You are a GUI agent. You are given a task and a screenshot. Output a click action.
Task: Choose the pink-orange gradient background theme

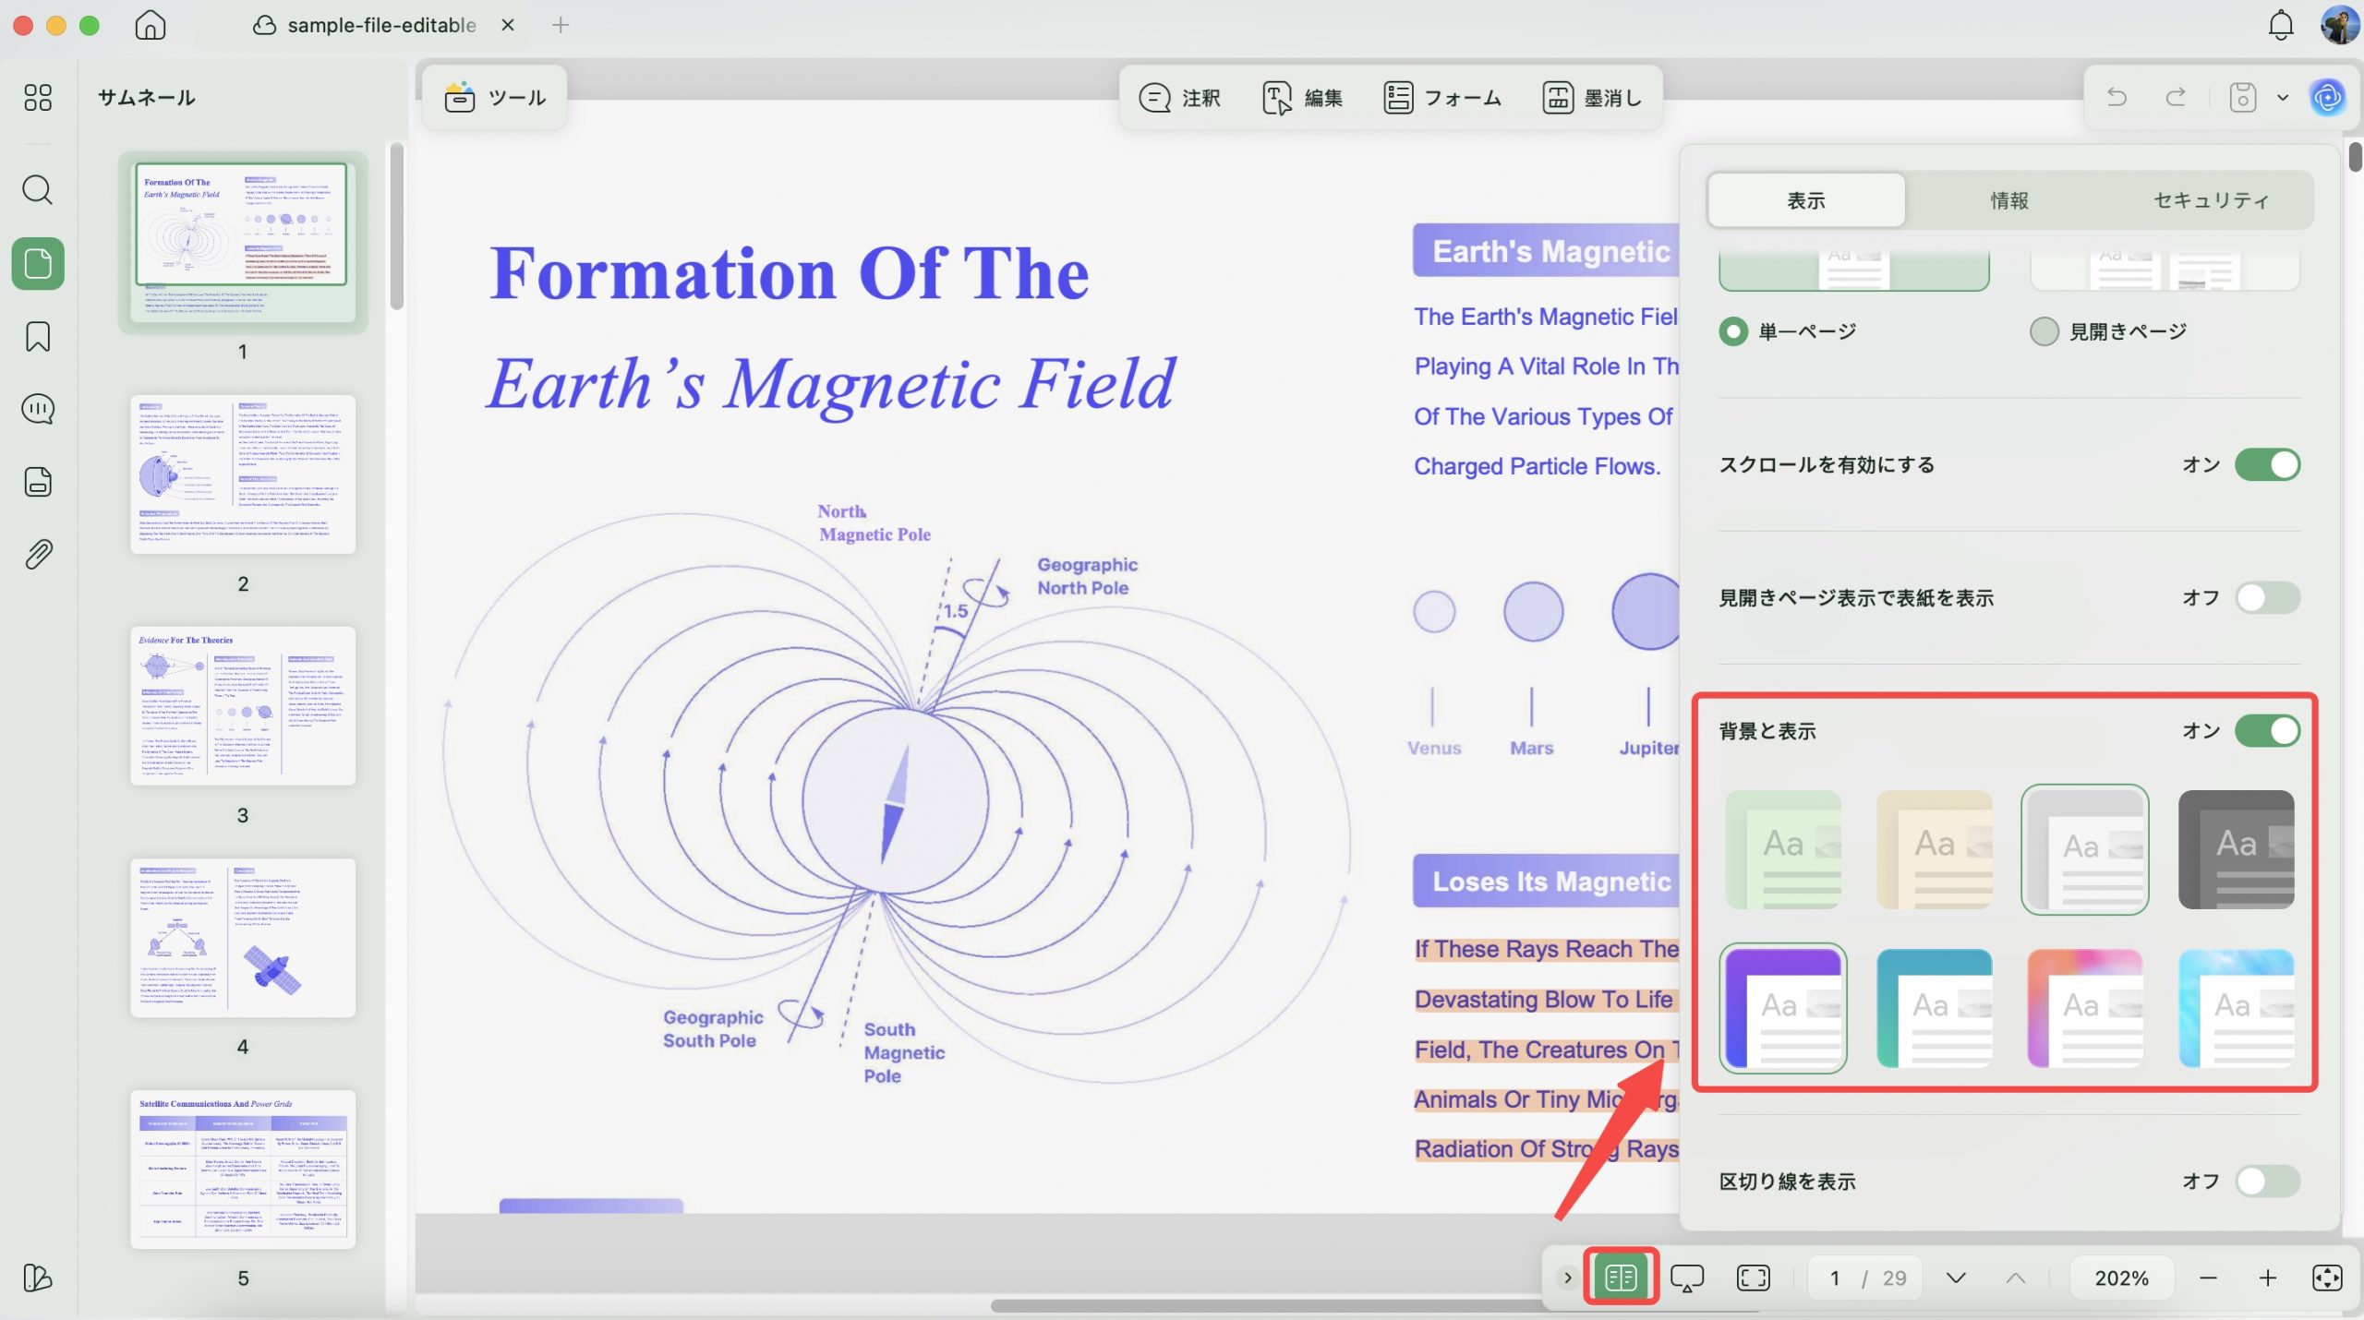click(2085, 1008)
